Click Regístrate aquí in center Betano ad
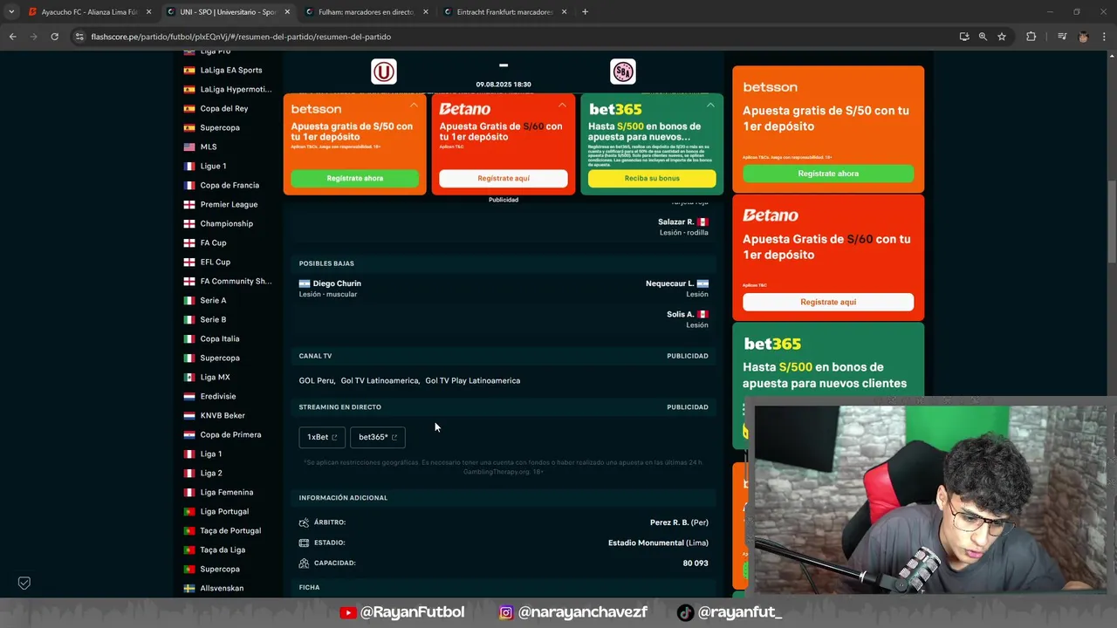Viewport: 1117px width, 628px height. [504, 178]
